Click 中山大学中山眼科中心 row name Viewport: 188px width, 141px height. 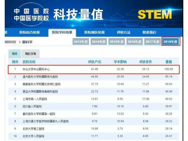(x=36, y=69)
